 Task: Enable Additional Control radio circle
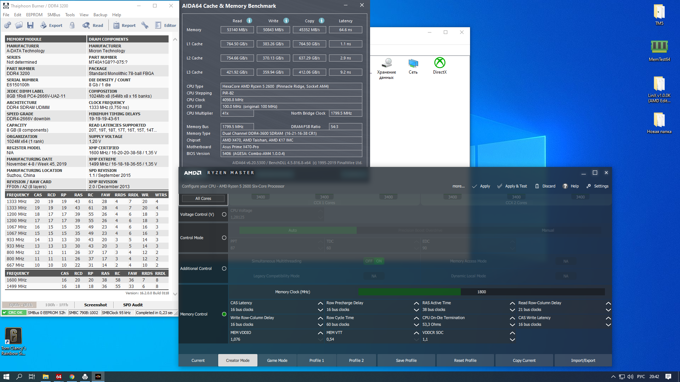click(x=224, y=268)
